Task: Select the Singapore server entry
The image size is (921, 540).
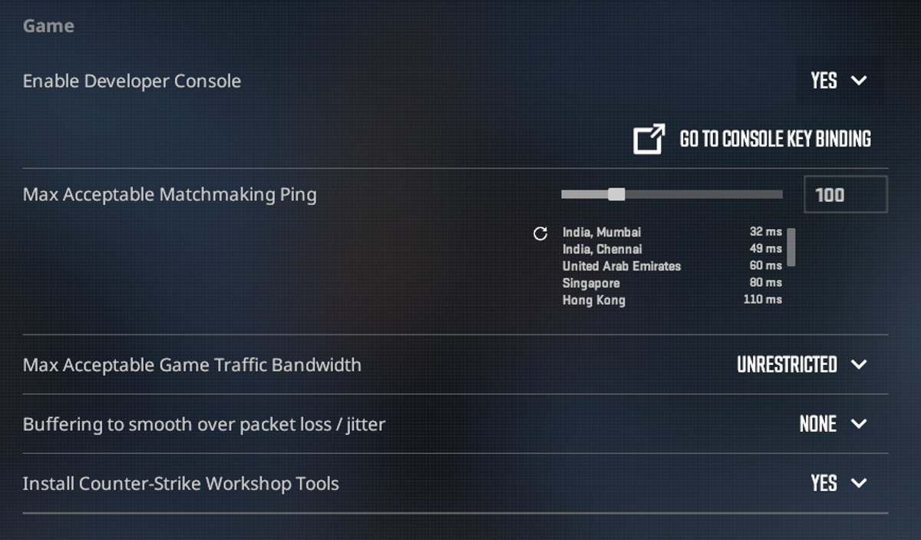Action: 672,283
